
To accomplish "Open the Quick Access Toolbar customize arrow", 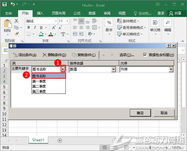I will coord(34,5).
